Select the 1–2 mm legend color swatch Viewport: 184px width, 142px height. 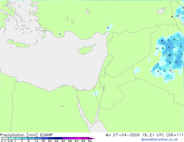pos(18,138)
